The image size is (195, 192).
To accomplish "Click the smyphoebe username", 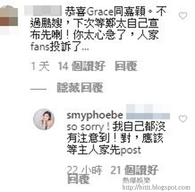I will [95, 115].
